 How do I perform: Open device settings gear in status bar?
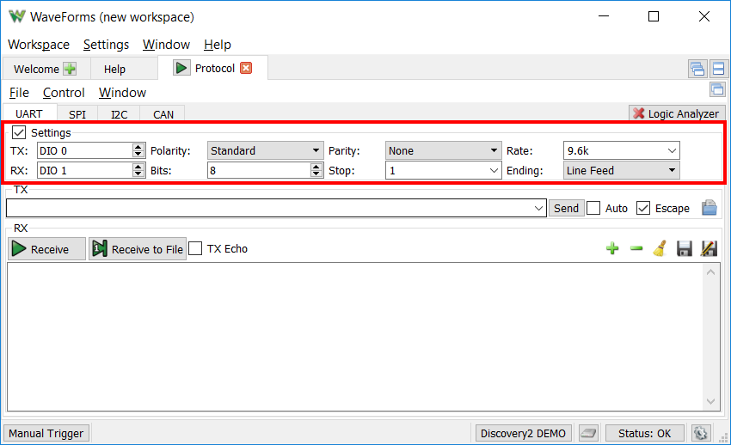click(700, 433)
